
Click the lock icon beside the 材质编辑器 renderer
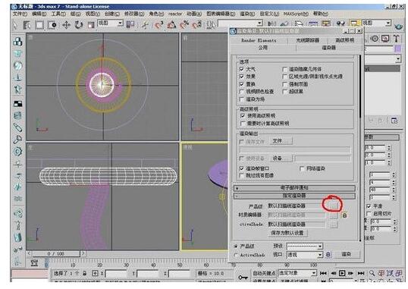[x=344, y=215]
